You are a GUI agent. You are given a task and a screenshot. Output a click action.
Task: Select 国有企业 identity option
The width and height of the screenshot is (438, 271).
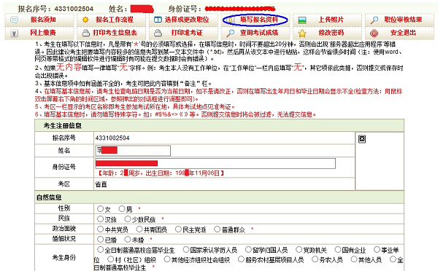pyautogui.click(x=338, y=250)
